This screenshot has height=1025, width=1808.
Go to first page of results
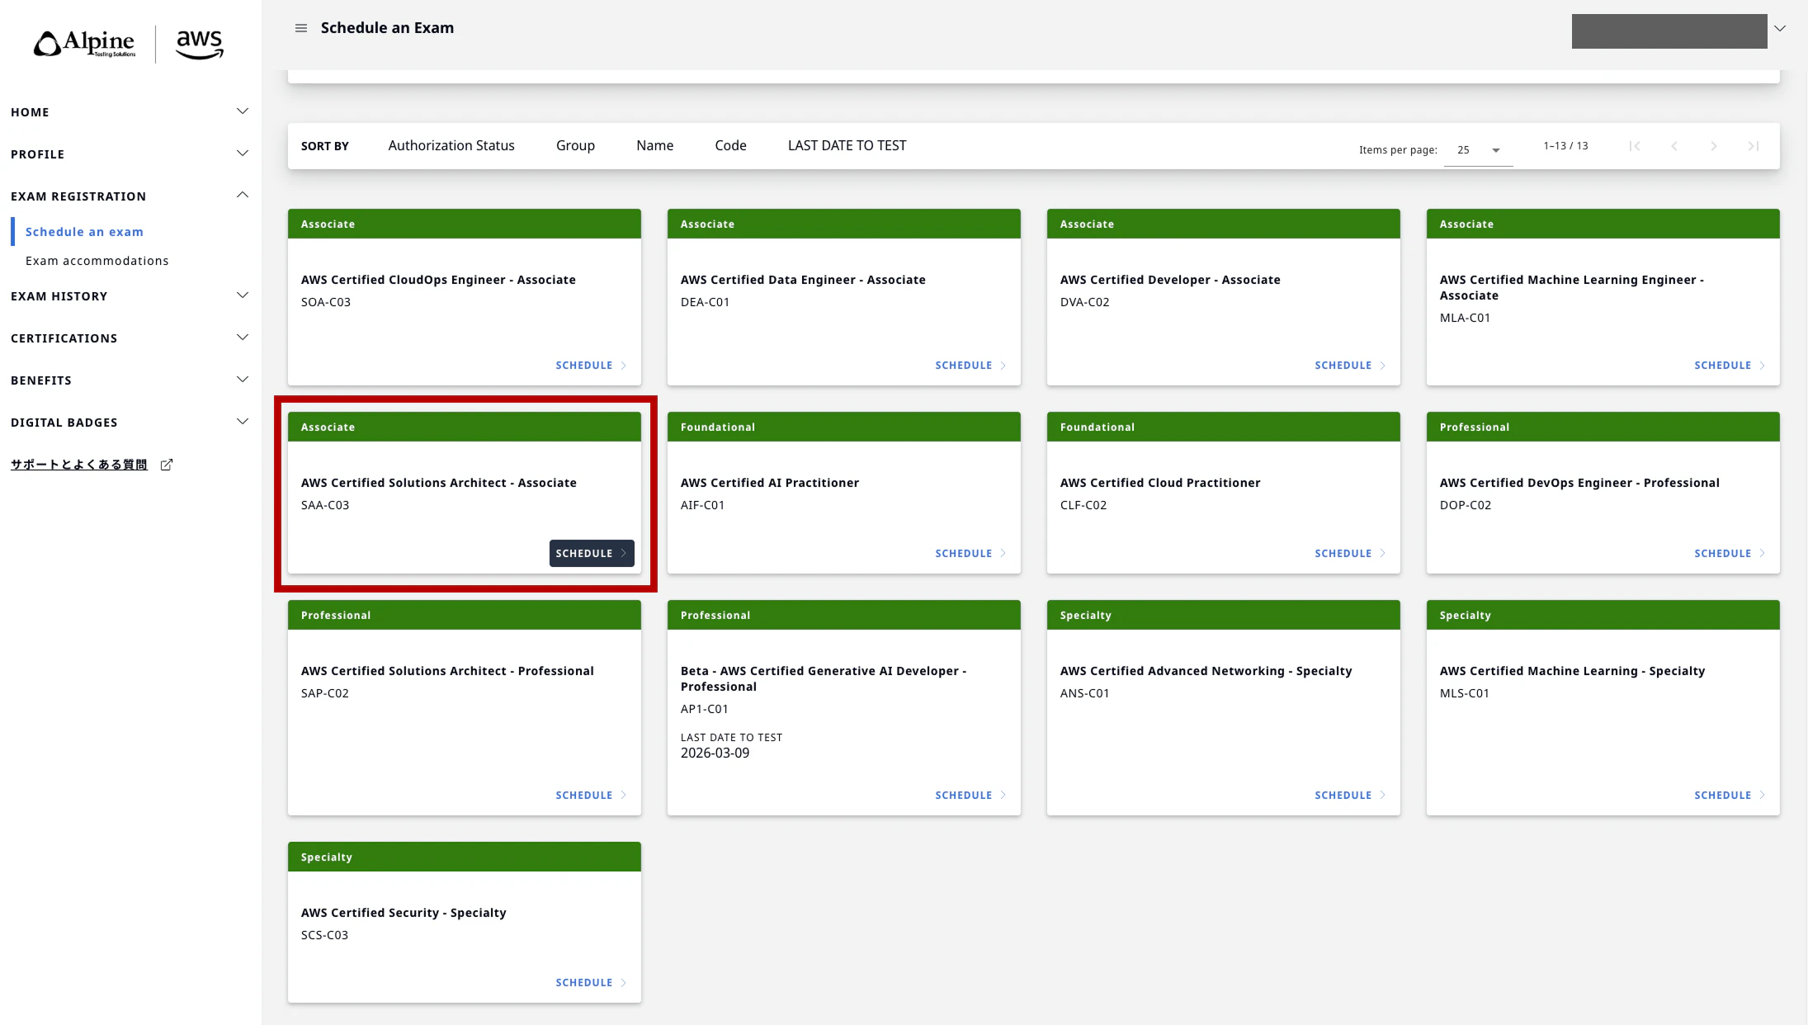point(1635,146)
